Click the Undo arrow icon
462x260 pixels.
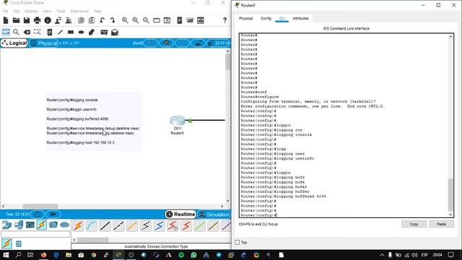click(x=102, y=20)
